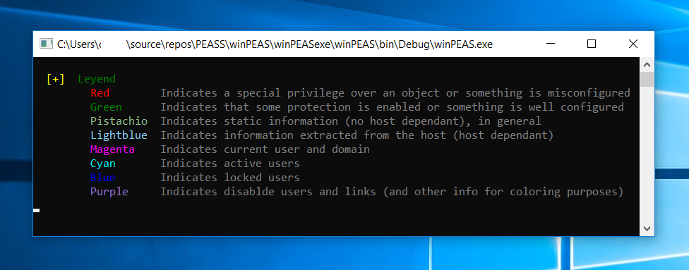Viewport: 689px width, 270px height.
Task: Click the blinking console cursor
Action: click(37, 211)
